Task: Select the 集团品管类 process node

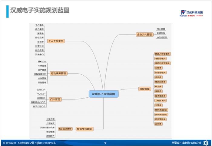Action: (x=160, y=82)
